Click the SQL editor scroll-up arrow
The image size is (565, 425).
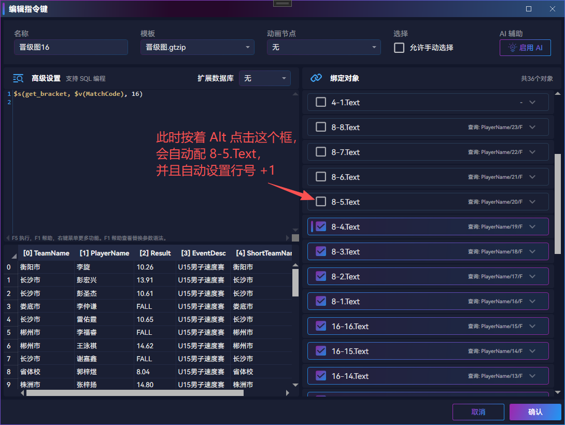tap(295, 94)
